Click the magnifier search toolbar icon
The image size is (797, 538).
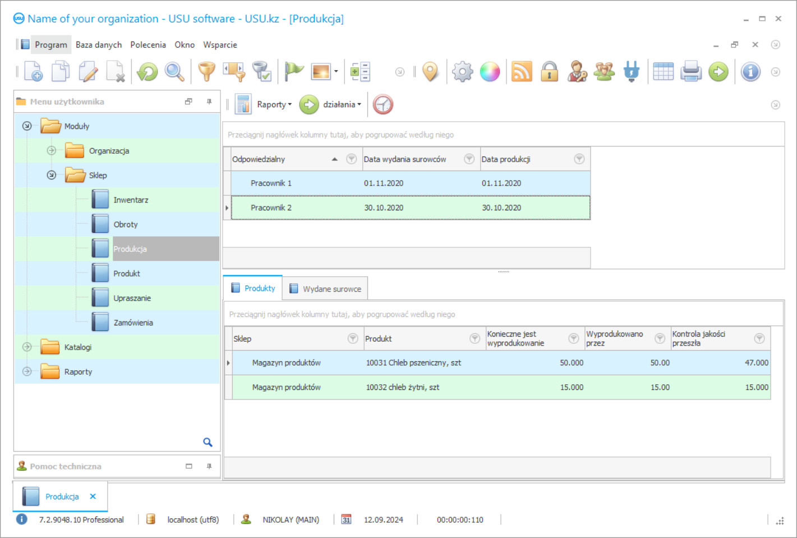[174, 72]
